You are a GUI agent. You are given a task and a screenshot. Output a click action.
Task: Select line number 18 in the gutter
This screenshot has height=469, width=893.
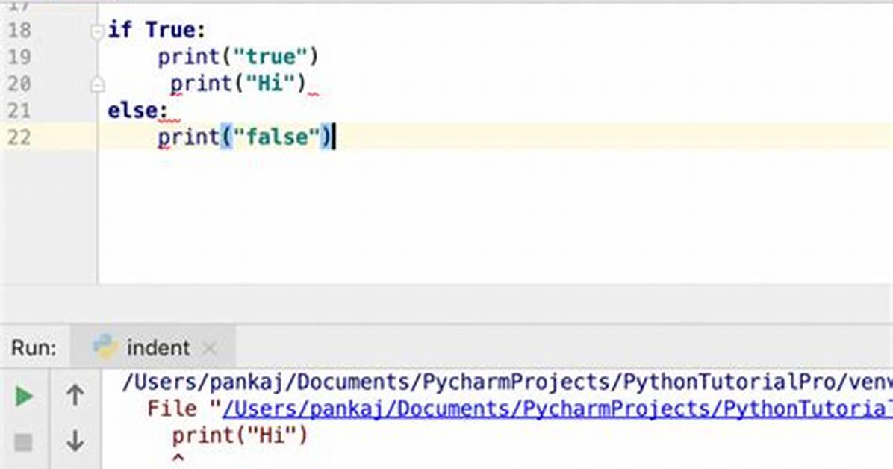click(x=19, y=30)
